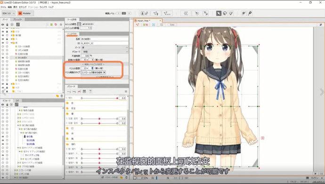Click new parameter group folder icon at bottom

pyautogui.click(x=122, y=177)
